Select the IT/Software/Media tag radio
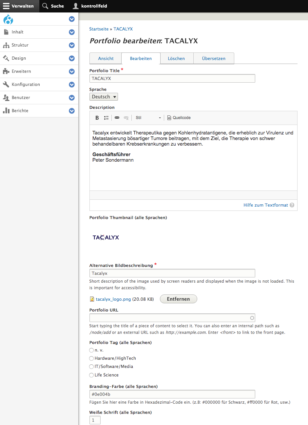308x425 pixels. pyautogui.click(x=91, y=367)
